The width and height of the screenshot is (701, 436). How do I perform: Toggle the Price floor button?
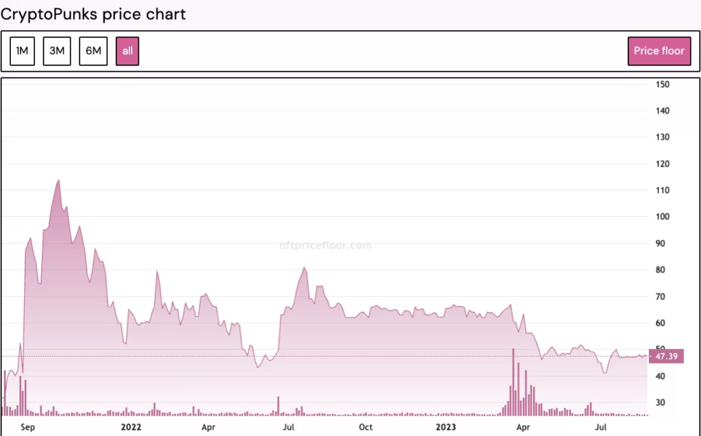tap(659, 51)
